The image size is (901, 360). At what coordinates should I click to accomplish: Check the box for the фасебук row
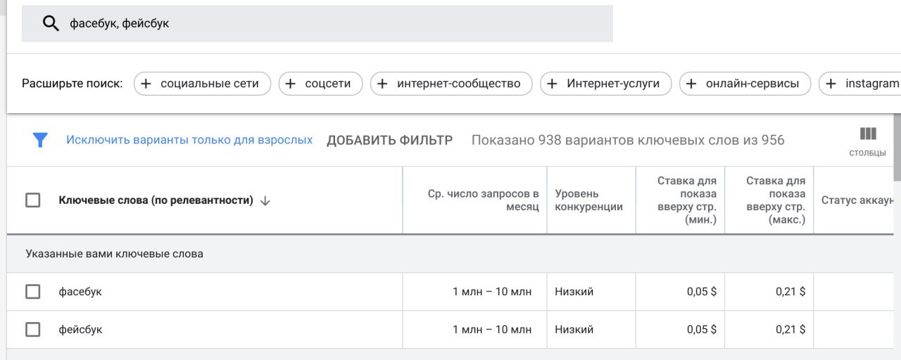coord(33,292)
